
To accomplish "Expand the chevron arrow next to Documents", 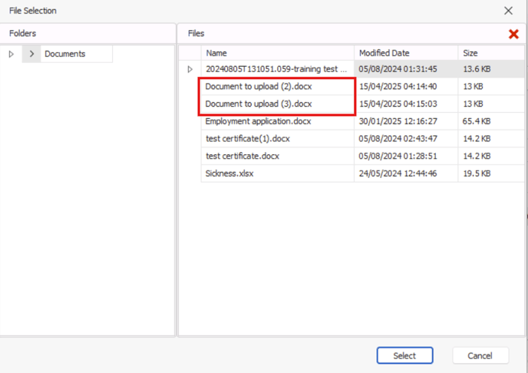I will (31, 54).
